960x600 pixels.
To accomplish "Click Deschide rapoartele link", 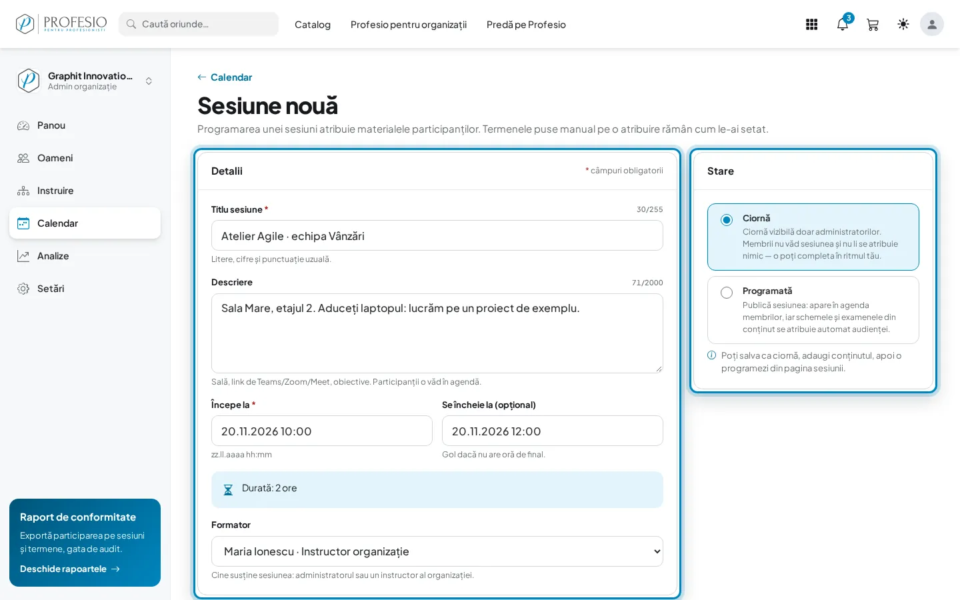I will click(x=70, y=569).
